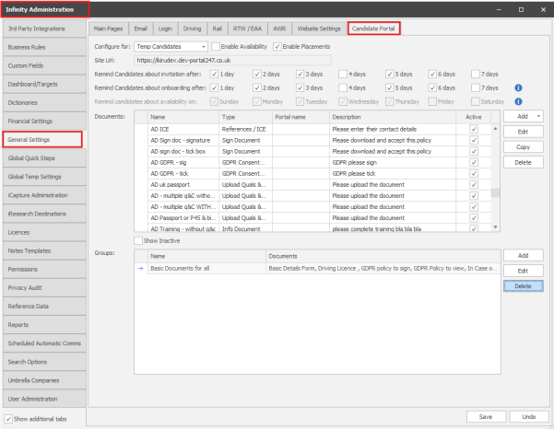Select Candidate Portal tab
The height and width of the screenshot is (429, 554).
(x=373, y=29)
